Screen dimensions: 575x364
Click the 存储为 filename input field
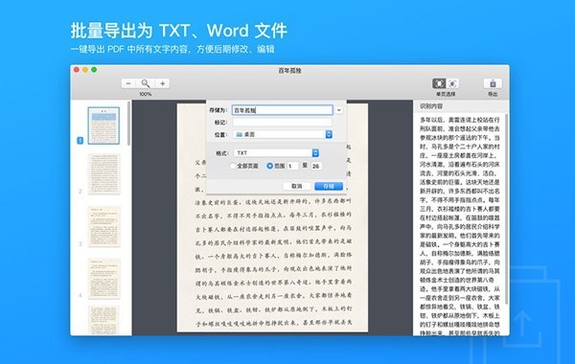[283, 110]
